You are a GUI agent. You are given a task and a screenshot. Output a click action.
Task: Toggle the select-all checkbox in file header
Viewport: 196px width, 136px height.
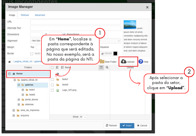pos(52,67)
